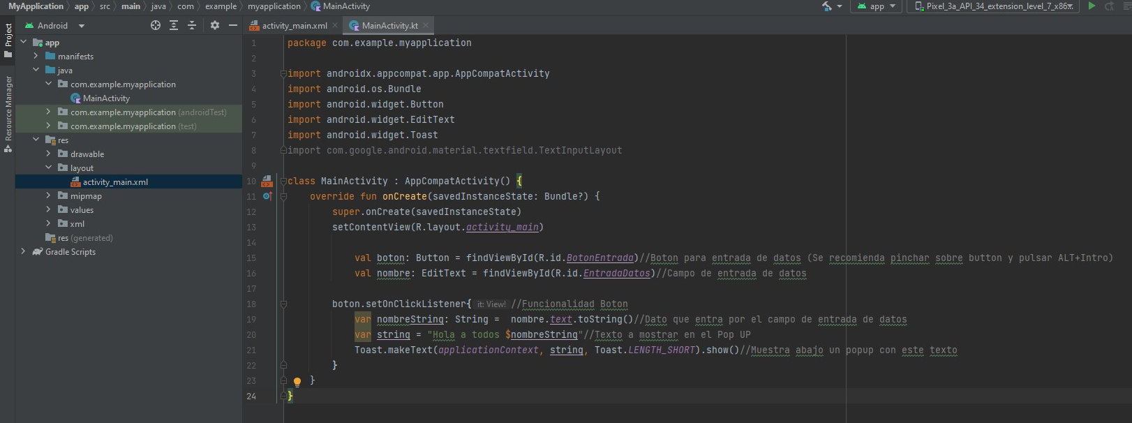Click the Select Opened File target icon
Viewport: 1132px width, 423px height.
pyautogui.click(x=156, y=25)
